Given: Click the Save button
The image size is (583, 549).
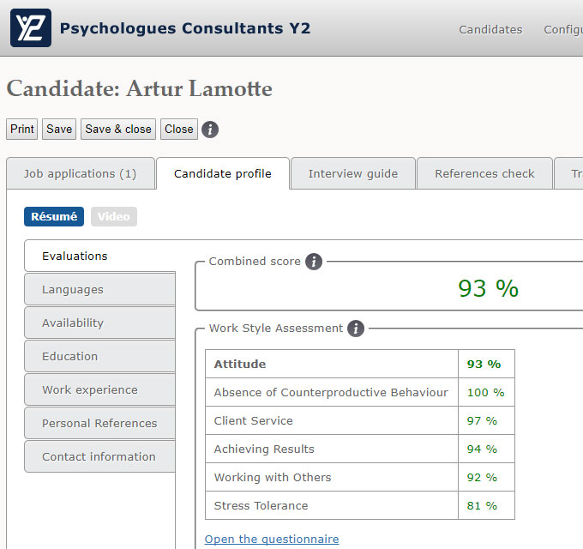Looking at the screenshot, I should pyautogui.click(x=59, y=129).
